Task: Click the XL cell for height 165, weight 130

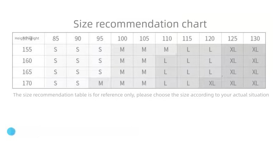Action: (x=255, y=72)
